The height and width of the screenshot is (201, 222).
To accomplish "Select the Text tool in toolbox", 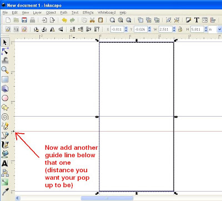I will 5,163.
